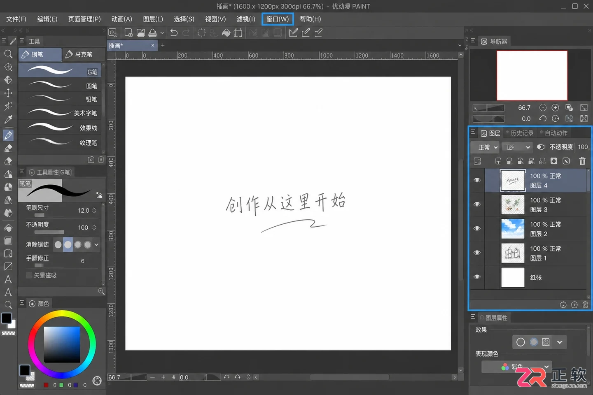Click the scale/transform icon in the top toolbar
Screen dimensions: 593x395
238,33
